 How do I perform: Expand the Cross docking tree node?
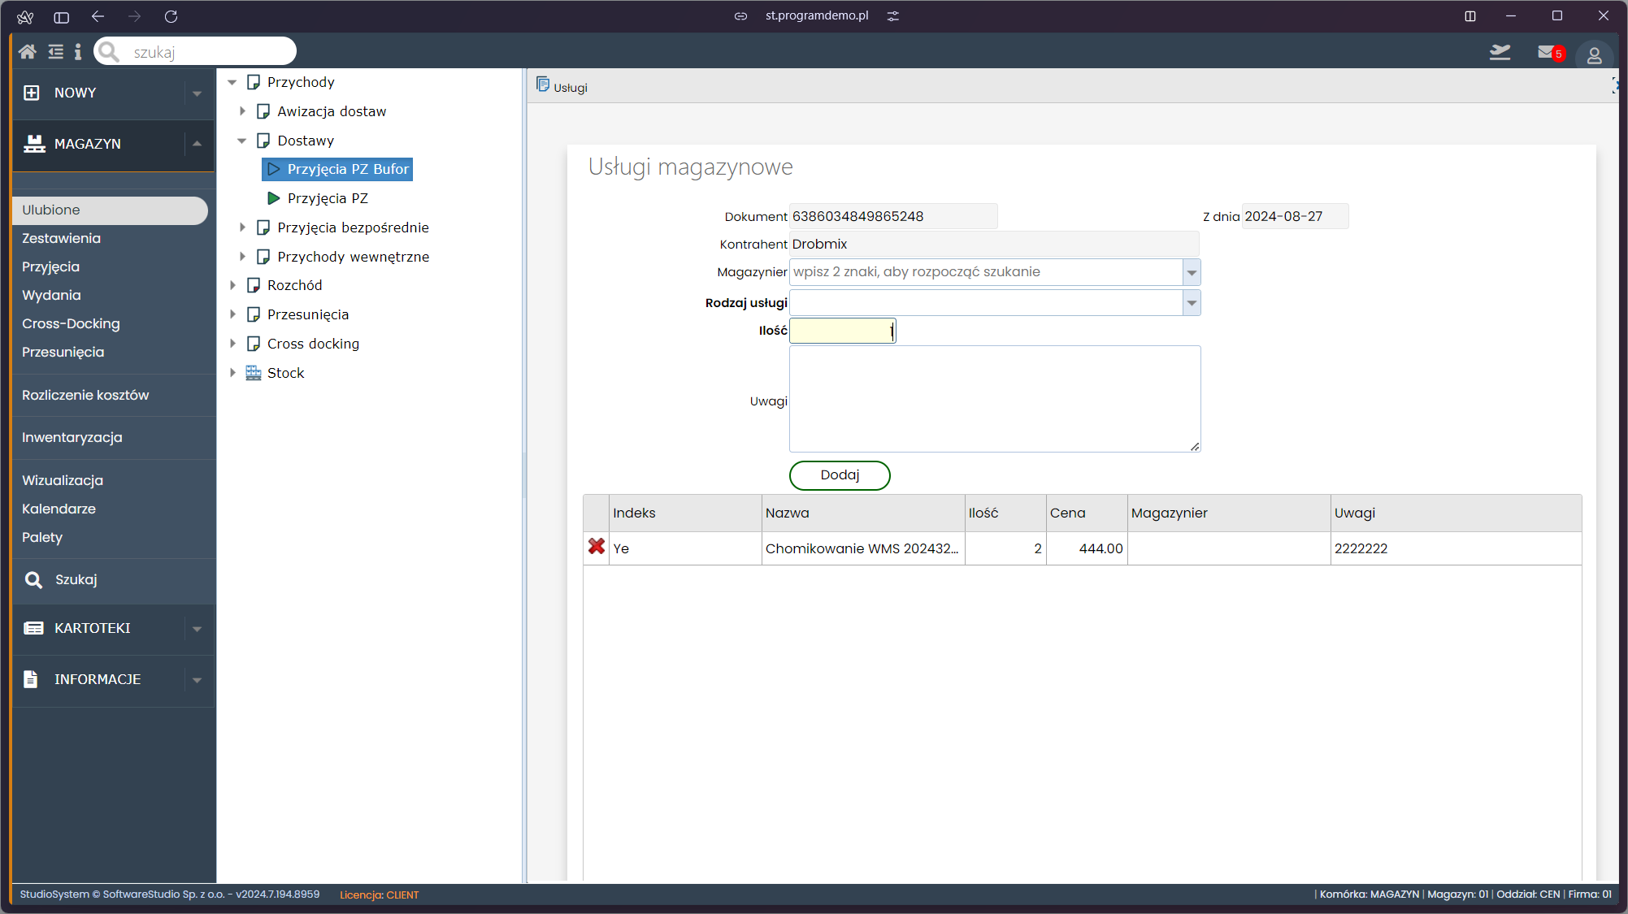232,344
